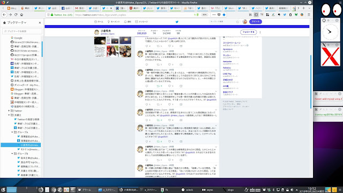
Task: Click the site identity padlock in address bar
Action: click(52, 14)
